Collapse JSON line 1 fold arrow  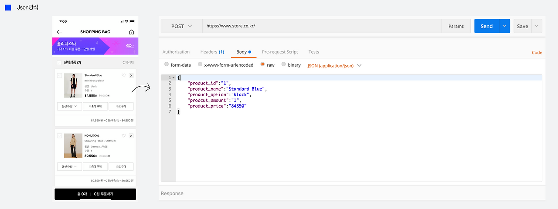point(174,78)
